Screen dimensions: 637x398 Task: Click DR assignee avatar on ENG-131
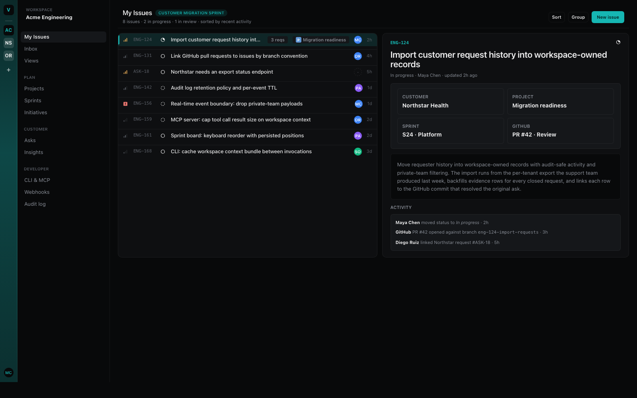[x=358, y=56]
